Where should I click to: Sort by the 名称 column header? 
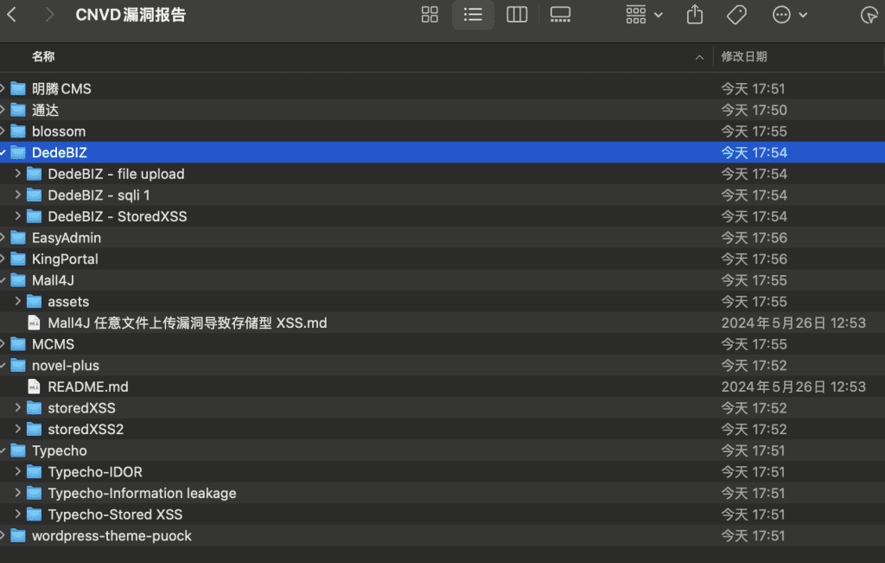(43, 56)
